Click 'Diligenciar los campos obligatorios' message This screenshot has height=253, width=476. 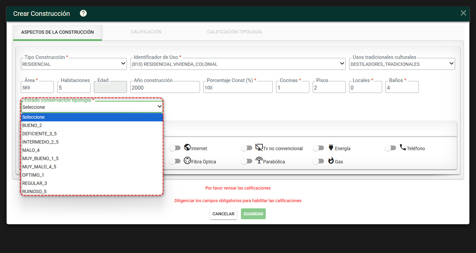(238, 201)
